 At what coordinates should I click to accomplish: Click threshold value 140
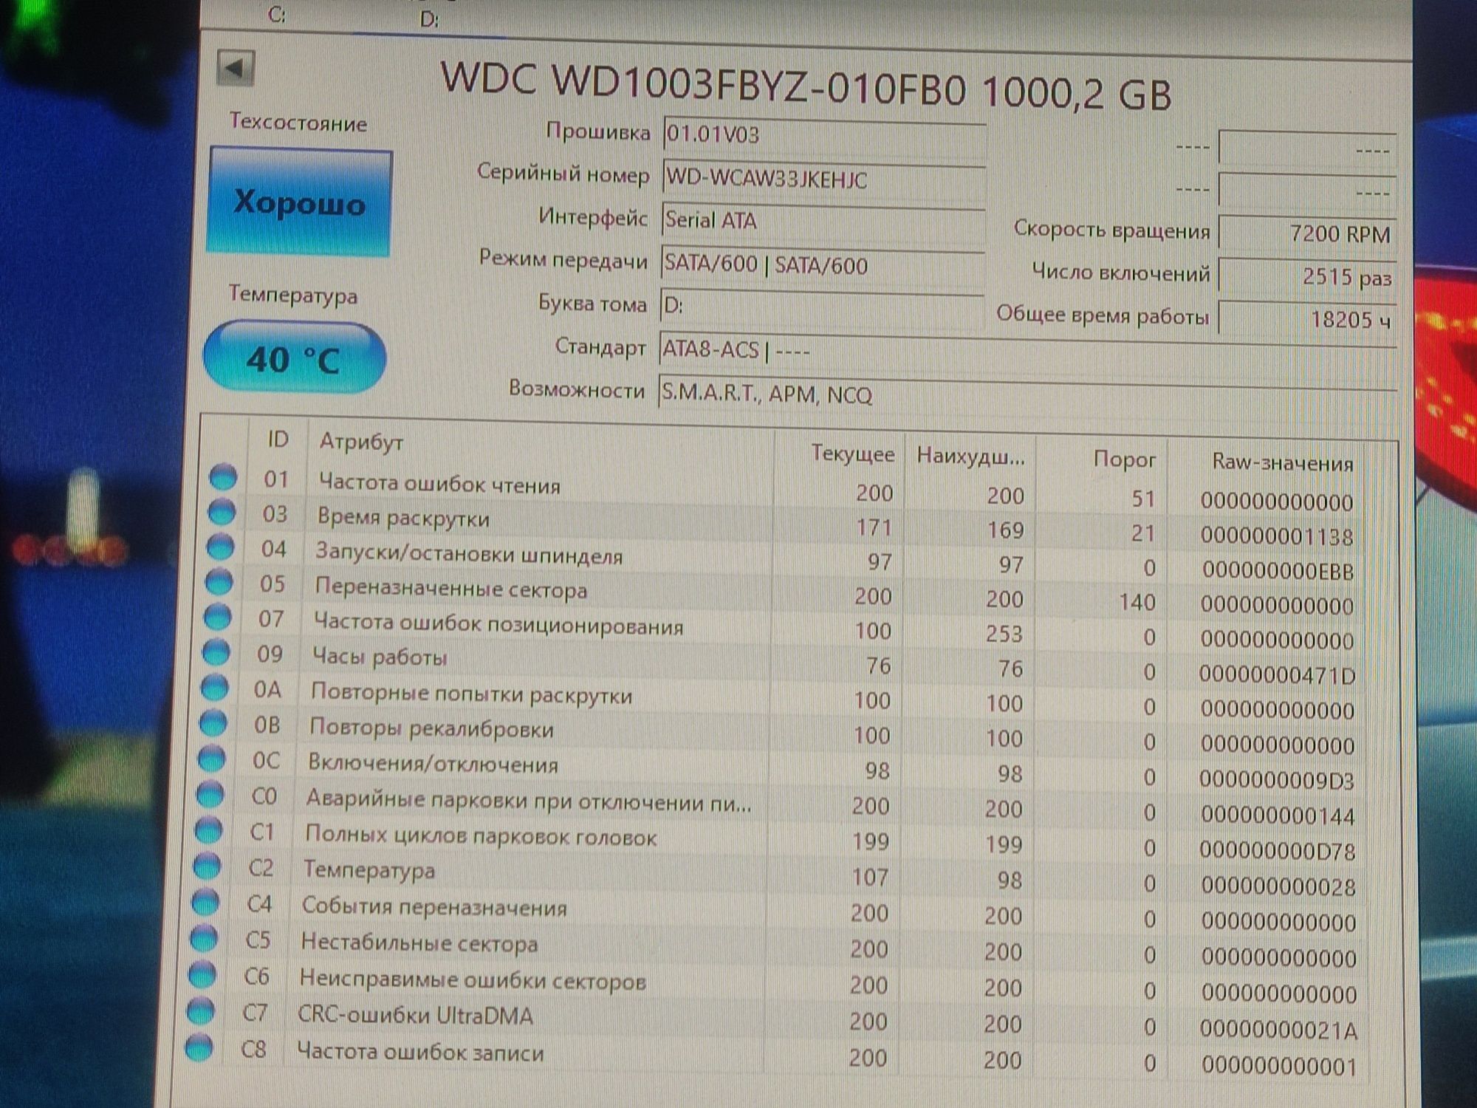pyautogui.click(x=1137, y=602)
